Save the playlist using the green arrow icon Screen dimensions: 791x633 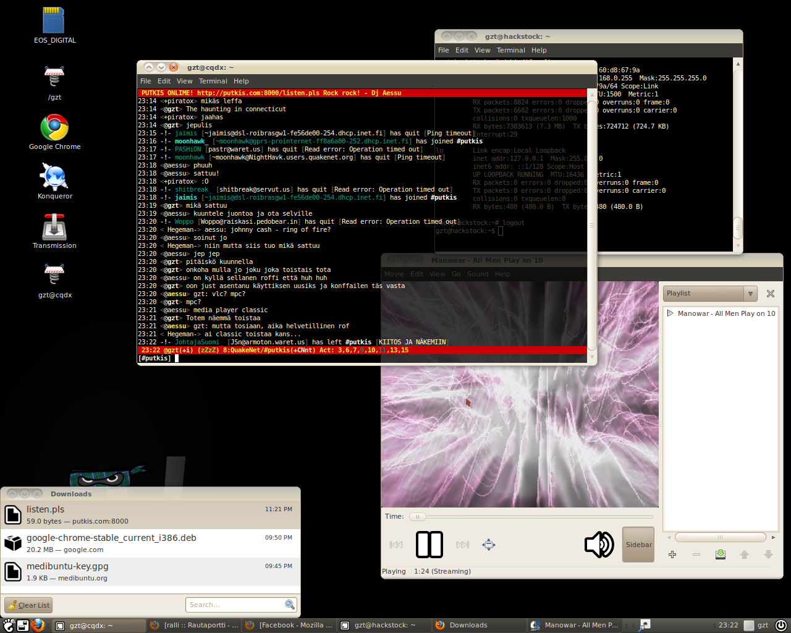(720, 554)
